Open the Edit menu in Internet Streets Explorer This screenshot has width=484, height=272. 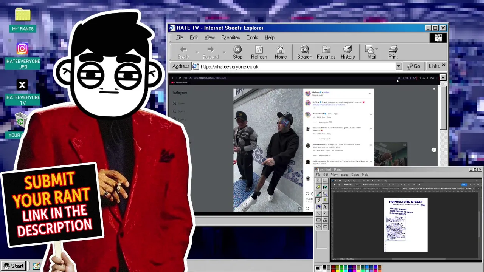coord(194,37)
